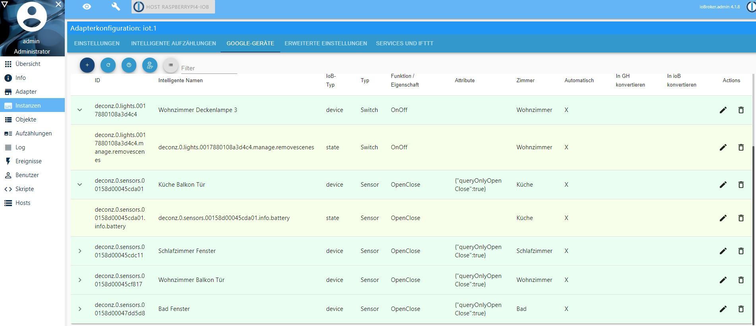Click the Log list icon in sidebar

[x=8, y=147]
